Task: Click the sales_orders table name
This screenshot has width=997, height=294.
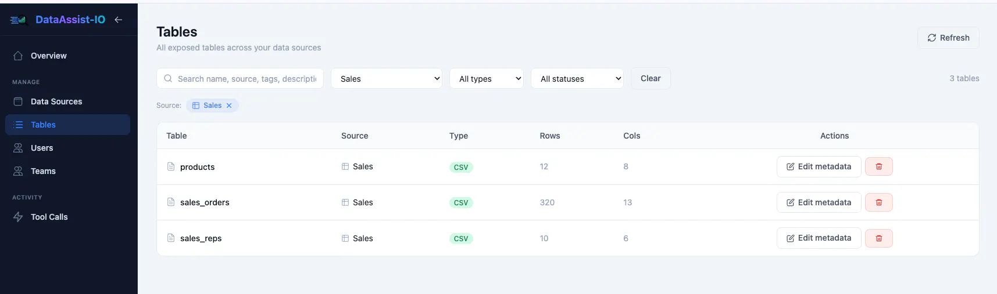Action: click(x=205, y=202)
